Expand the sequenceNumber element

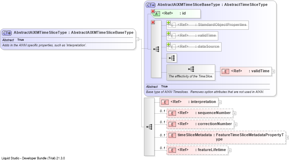click(x=234, y=113)
